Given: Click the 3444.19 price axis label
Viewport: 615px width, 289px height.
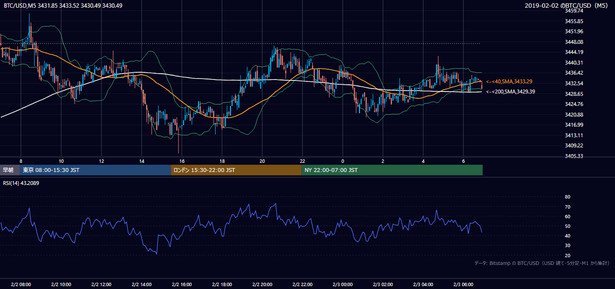Looking at the screenshot, I should 574,52.
